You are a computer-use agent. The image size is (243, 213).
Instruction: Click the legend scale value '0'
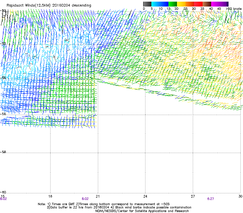pyautogui.click(x=144, y=9)
